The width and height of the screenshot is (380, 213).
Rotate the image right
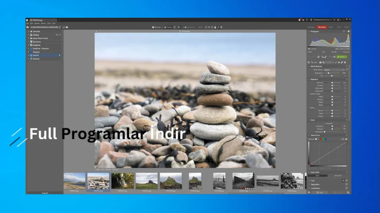coord(325,57)
